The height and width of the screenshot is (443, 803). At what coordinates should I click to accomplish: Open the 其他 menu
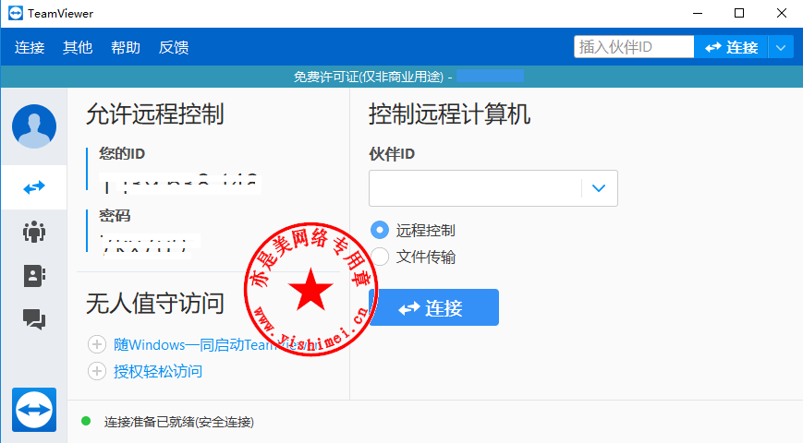(78, 47)
